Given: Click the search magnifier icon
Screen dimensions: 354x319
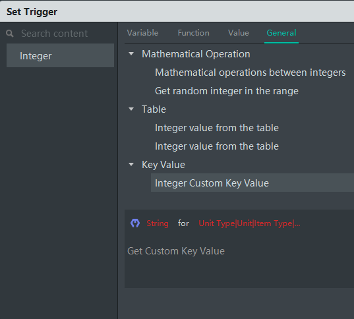Looking at the screenshot, I should click(x=10, y=34).
